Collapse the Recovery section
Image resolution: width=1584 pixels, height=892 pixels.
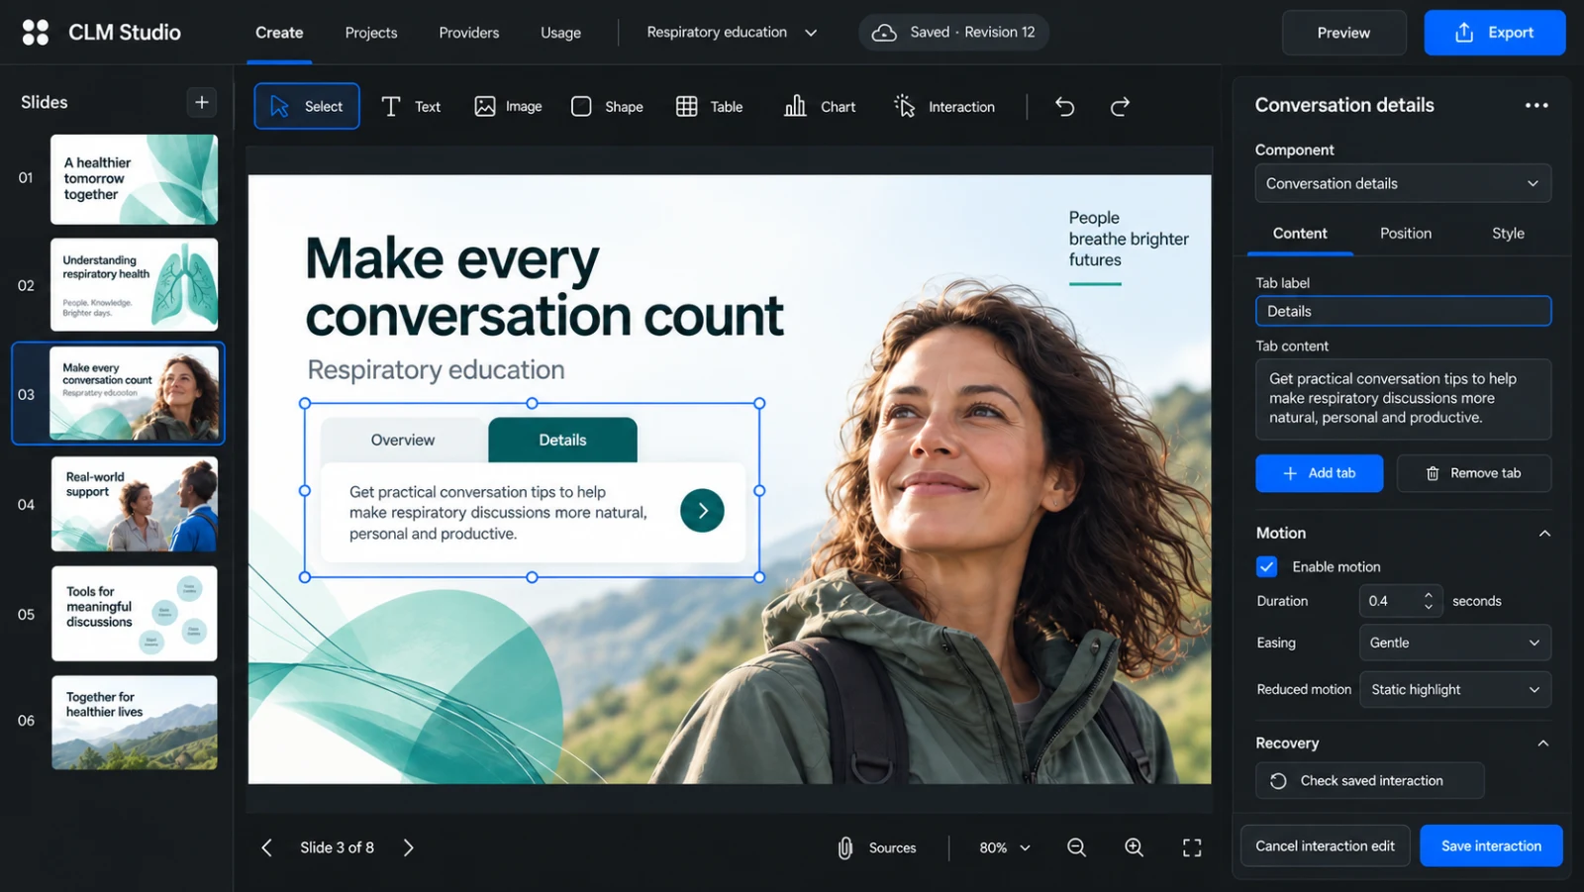[1543, 743]
